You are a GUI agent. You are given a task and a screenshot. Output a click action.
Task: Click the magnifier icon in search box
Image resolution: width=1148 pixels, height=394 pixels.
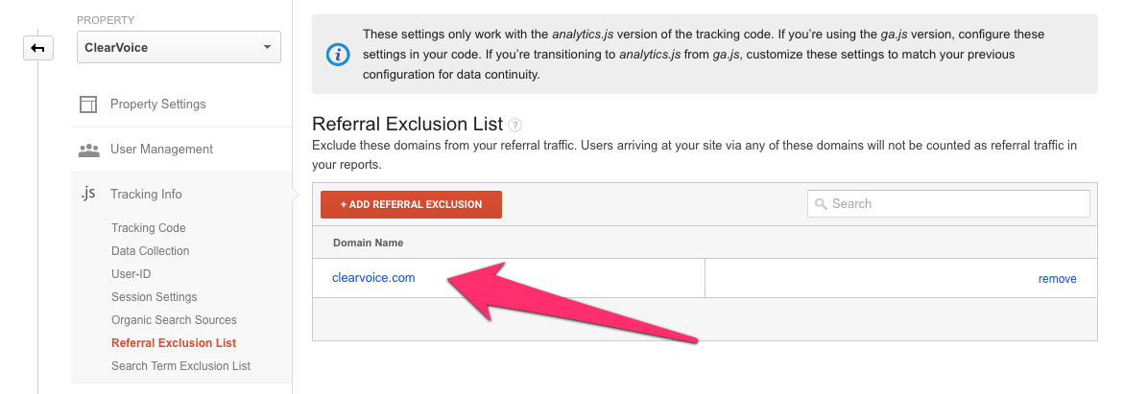point(821,204)
